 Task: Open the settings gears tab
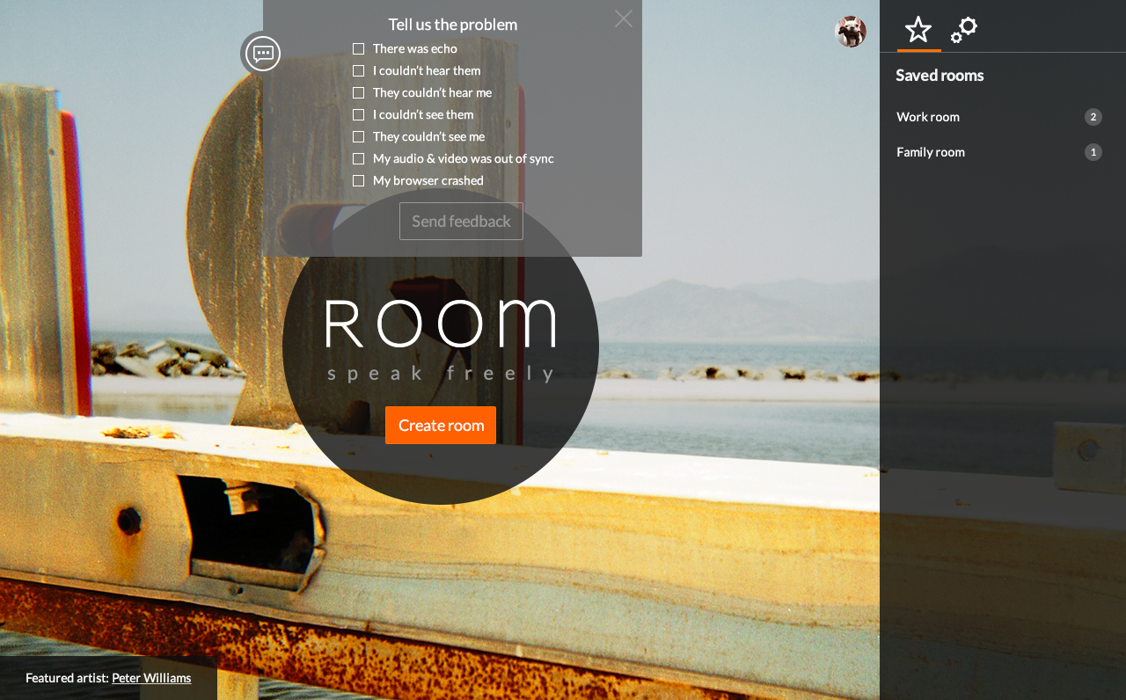pos(964,30)
